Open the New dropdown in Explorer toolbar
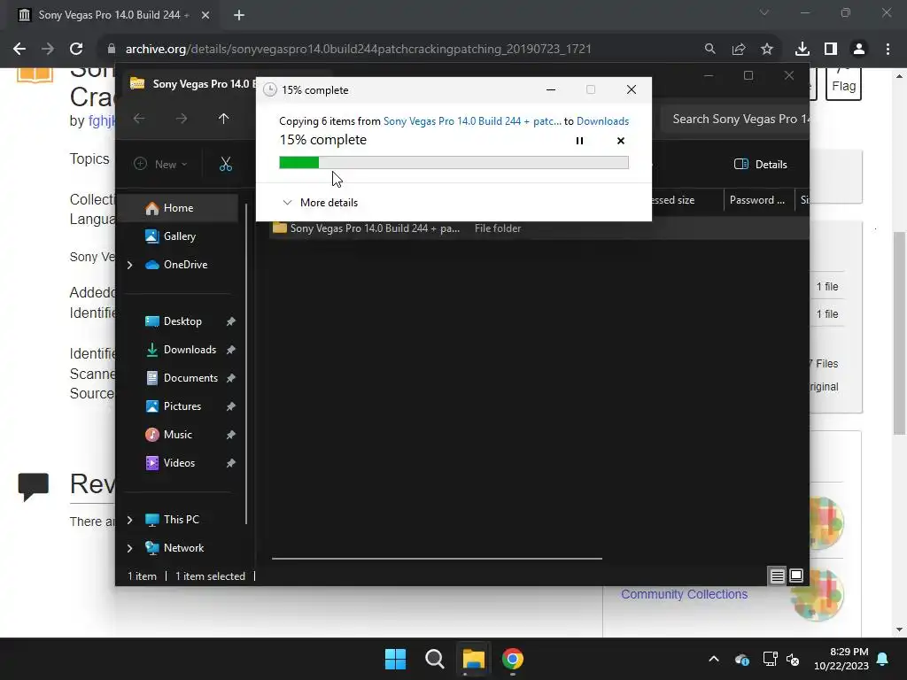 160,164
